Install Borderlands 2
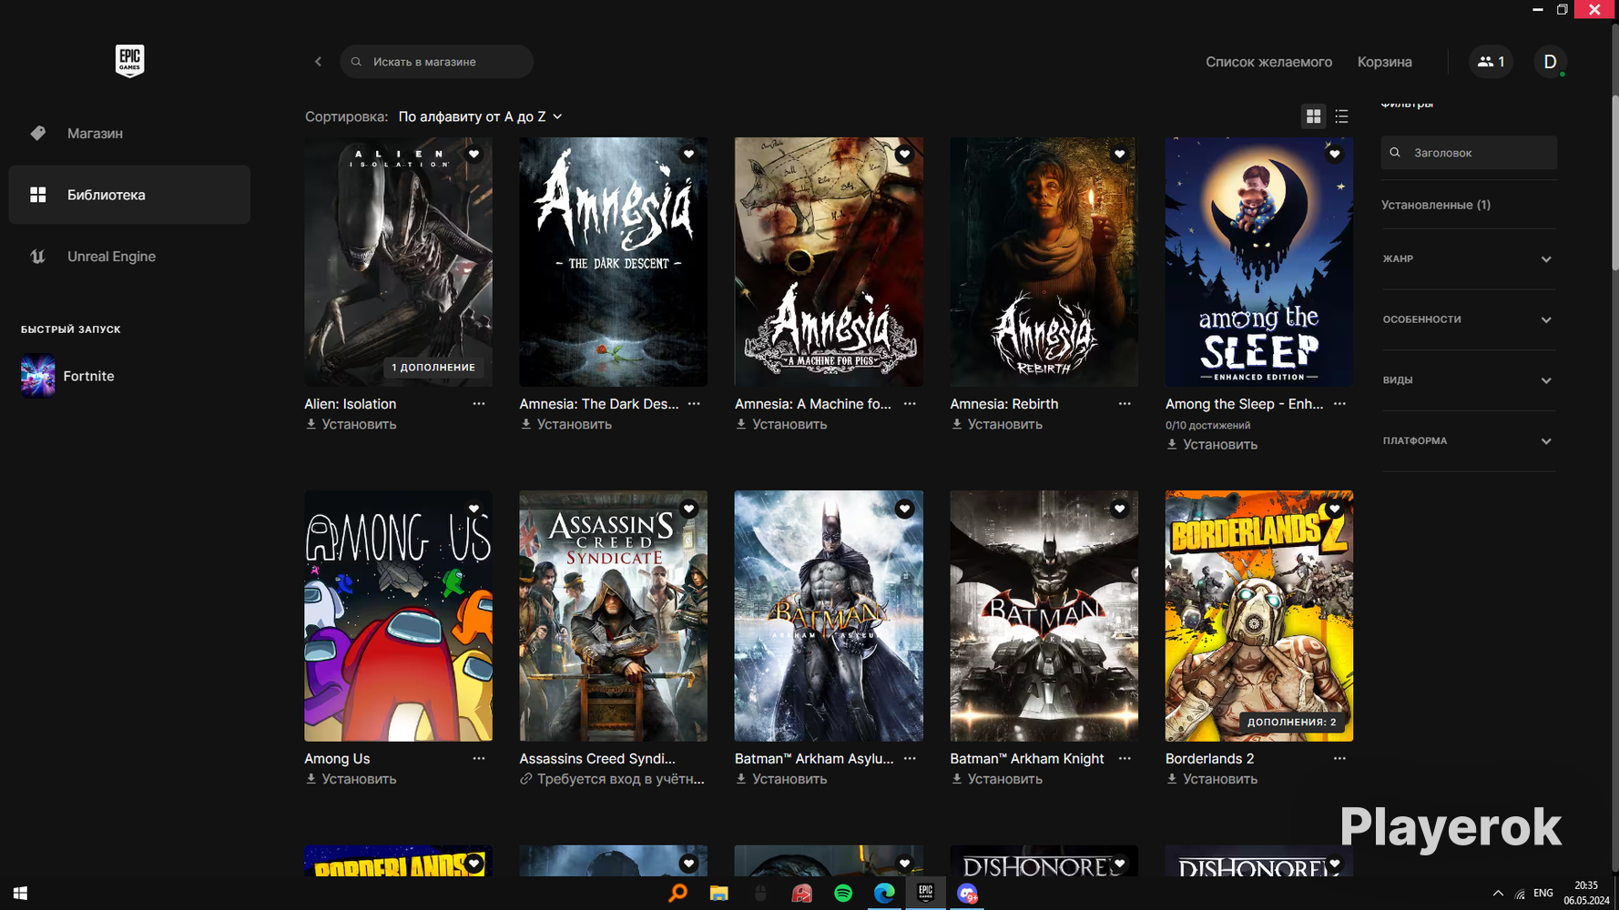 (1212, 780)
